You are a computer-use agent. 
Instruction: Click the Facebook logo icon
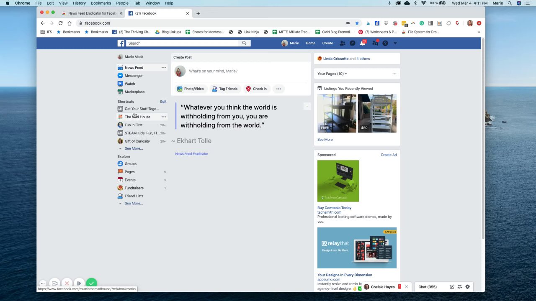(x=121, y=43)
